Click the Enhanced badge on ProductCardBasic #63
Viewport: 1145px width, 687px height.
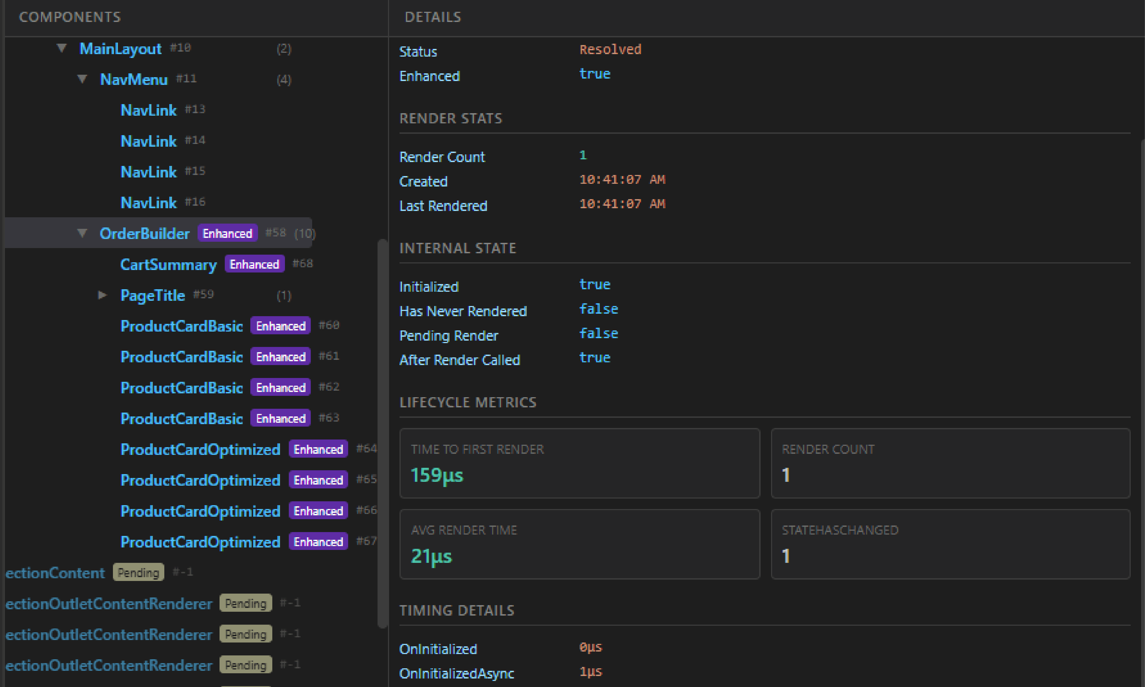coord(280,418)
